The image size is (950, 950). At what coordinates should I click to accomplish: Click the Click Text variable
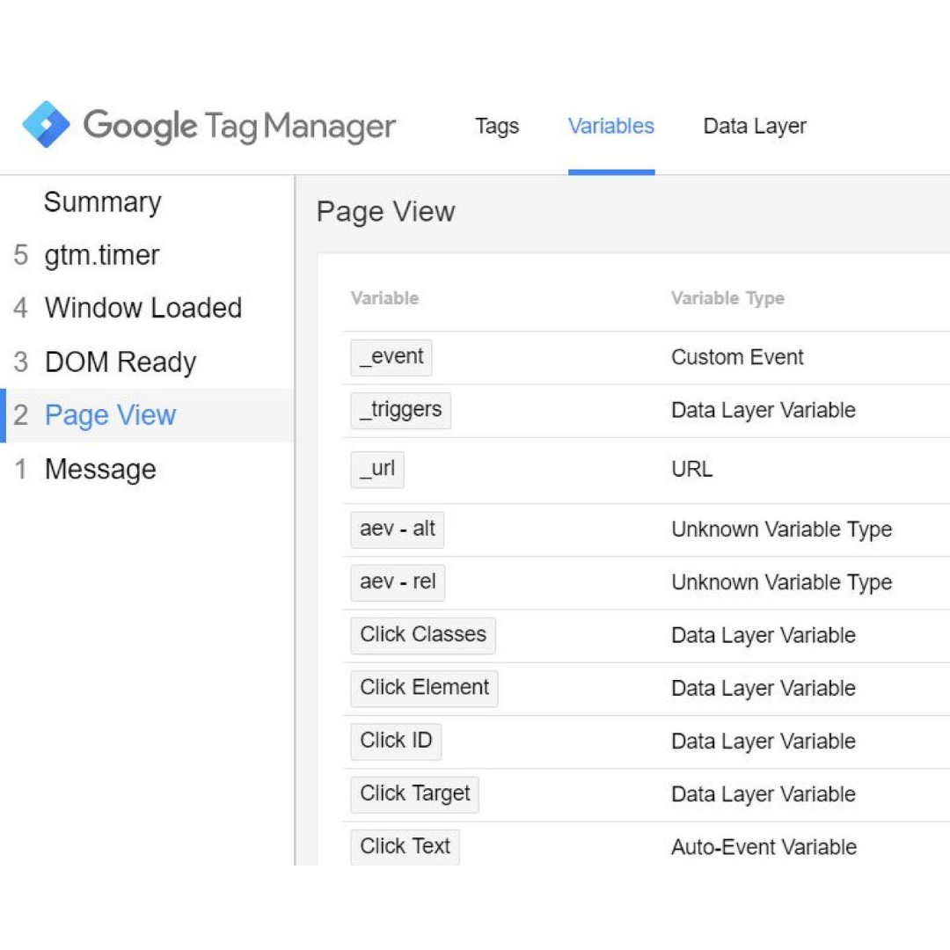pyautogui.click(x=405, y=847)
